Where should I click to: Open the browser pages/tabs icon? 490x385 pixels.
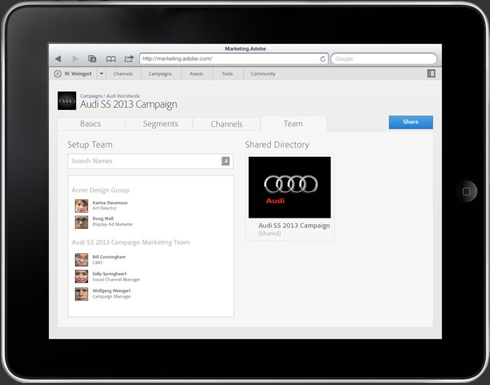[x=92, y=59]
